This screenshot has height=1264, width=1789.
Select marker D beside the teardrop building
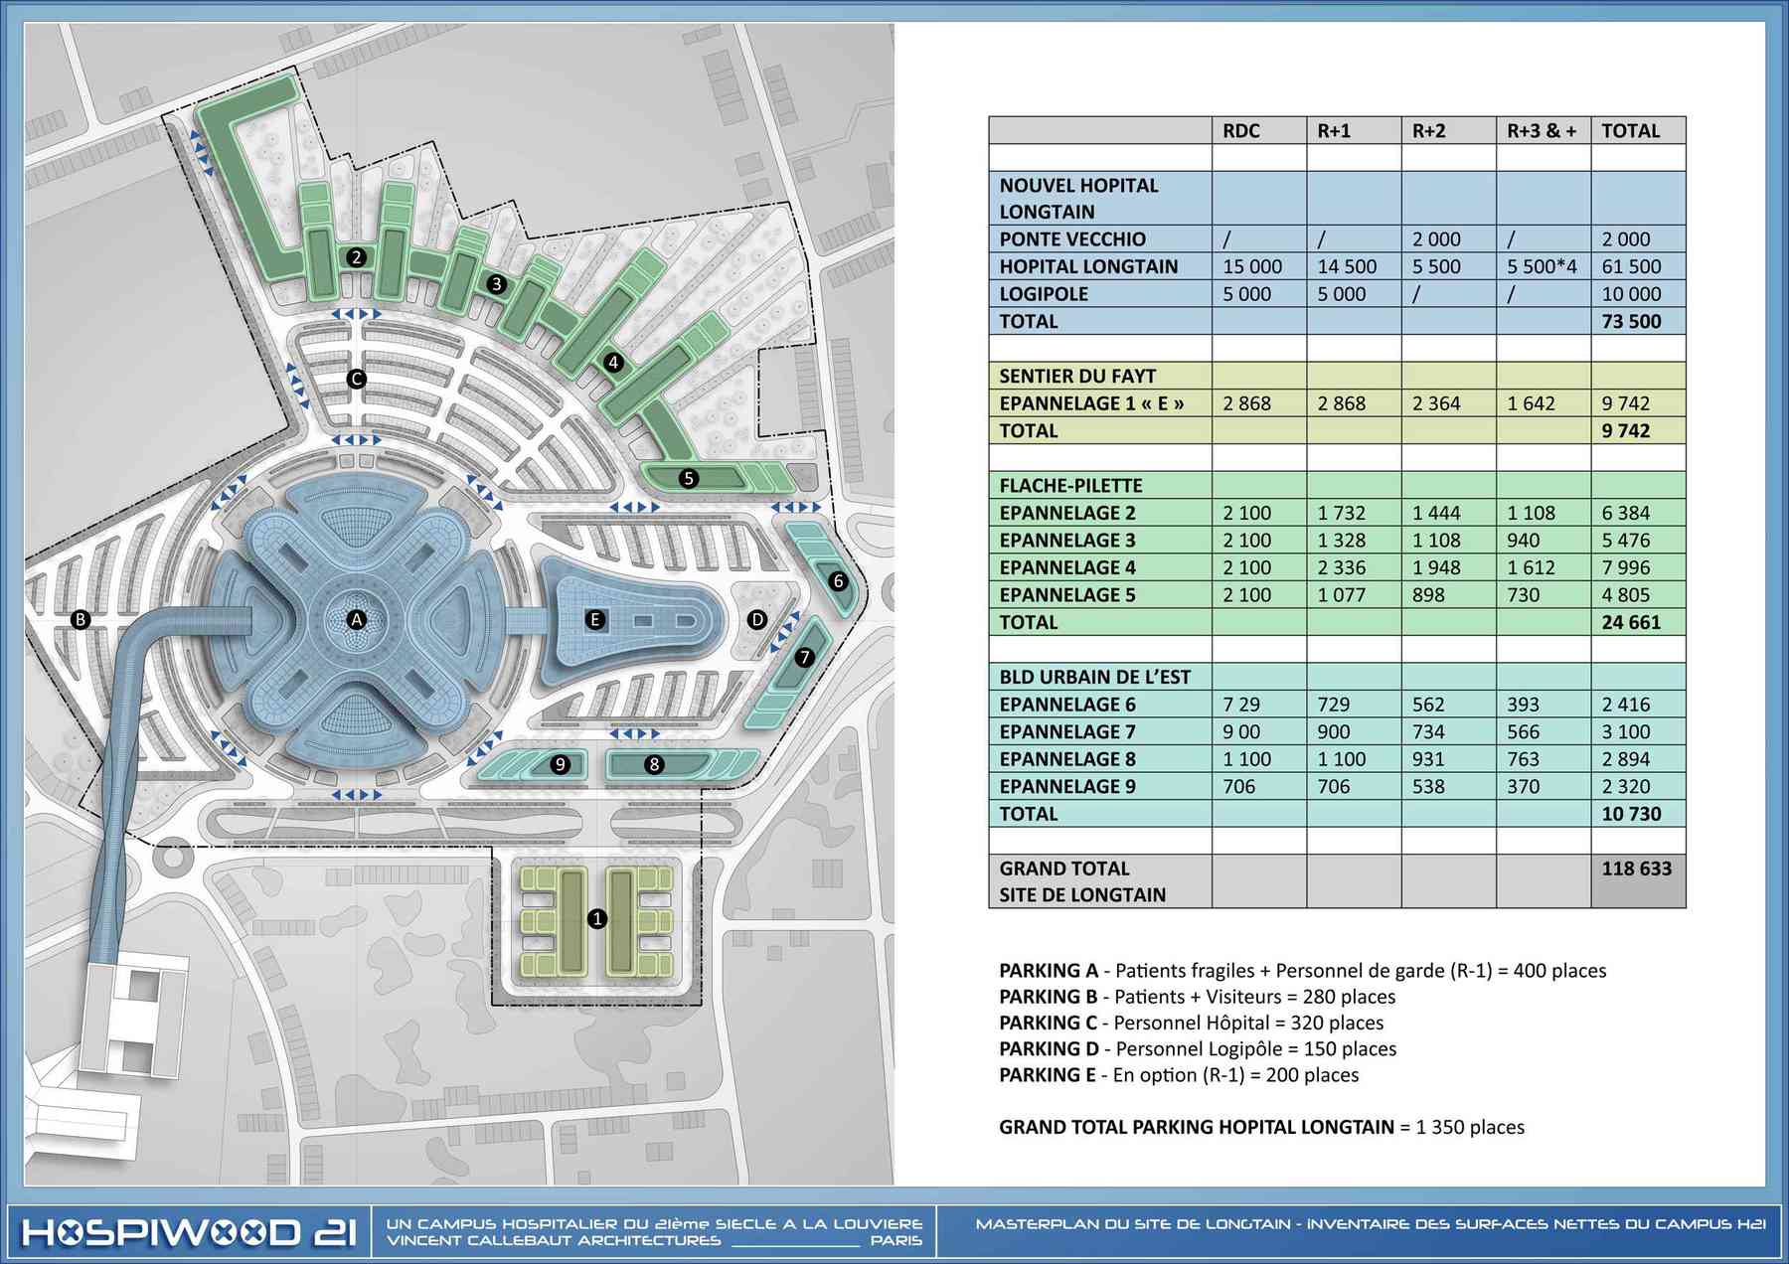[x=757, y=619]
